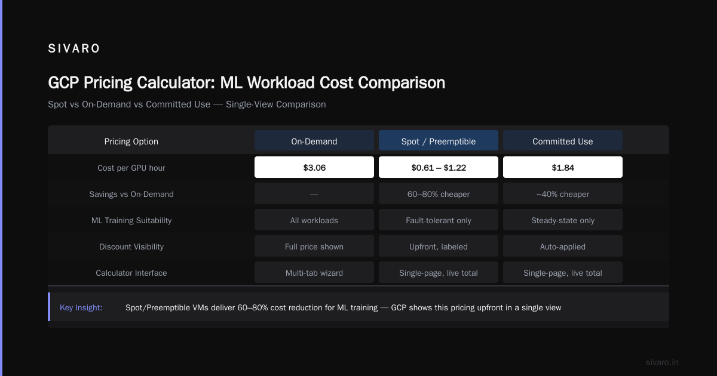Click Single-page, live total under Spot / Preemptible
Screen dimensions: 717x376
click(439, 273)
